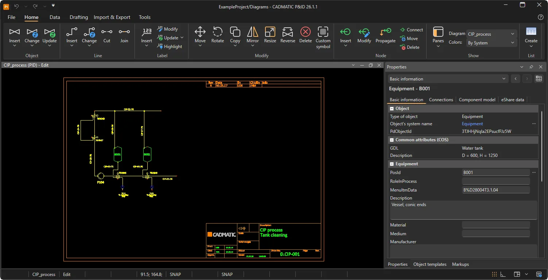The image size is (548, 280).
Task: Collapse the Common attributes (COS) section
Action: 392,140
